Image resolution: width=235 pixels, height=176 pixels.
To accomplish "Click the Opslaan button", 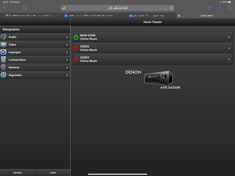I will 18,172.
